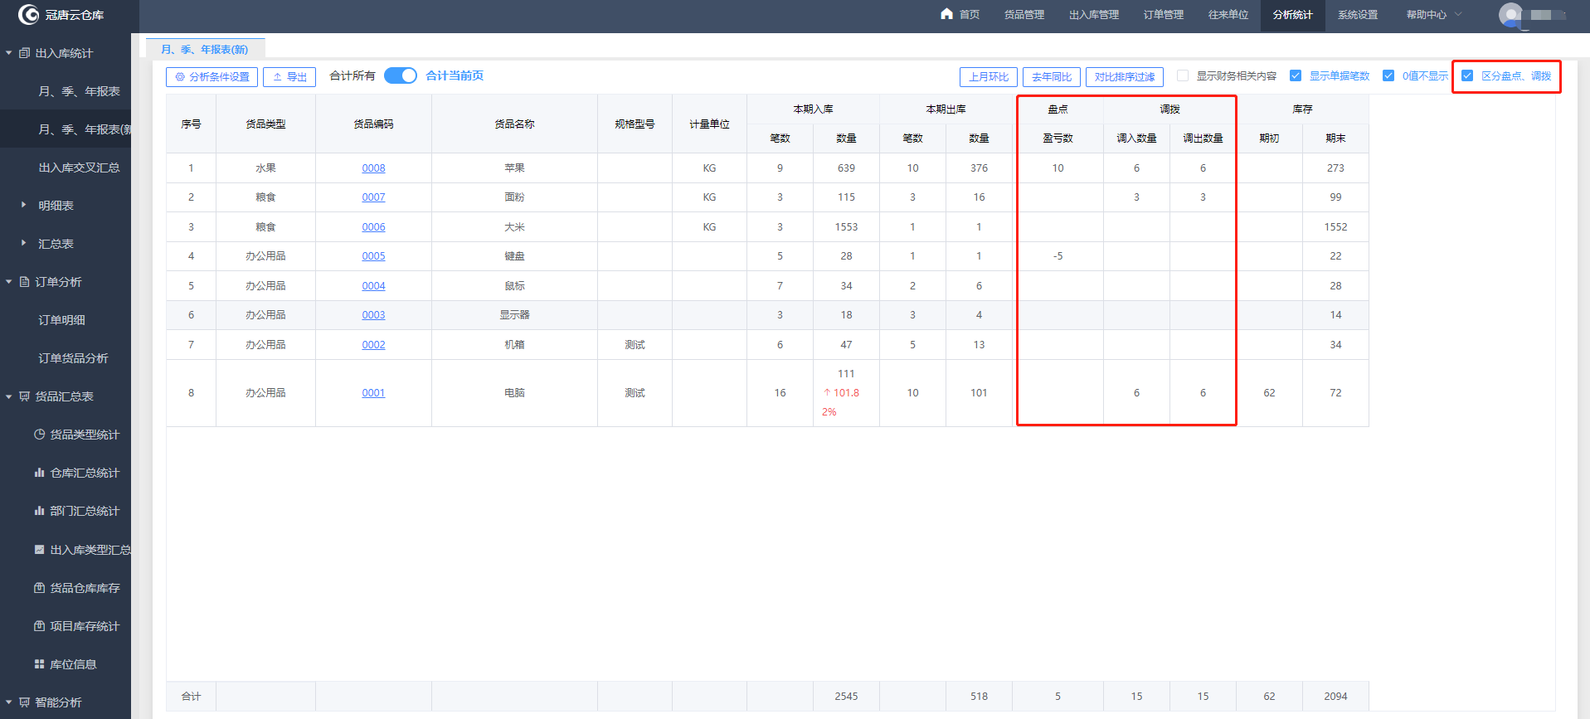This screenshot has height=719, width=1590.
Task: Open the user avatar profile
Action: 1510,15
